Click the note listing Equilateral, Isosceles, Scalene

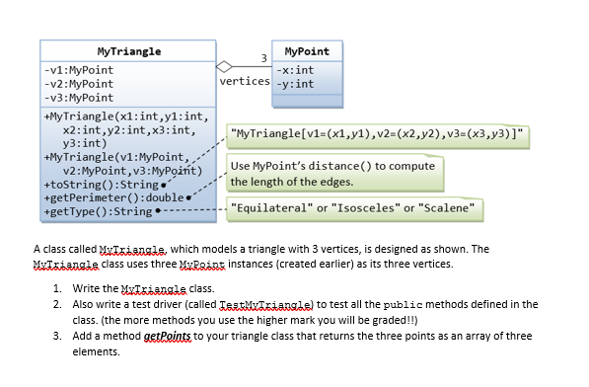pyautogui.click(x=354, y=209)
